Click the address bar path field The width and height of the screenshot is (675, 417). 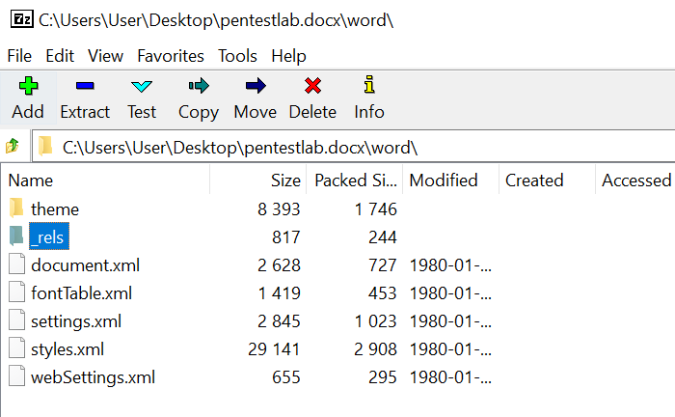click(353, 147)
